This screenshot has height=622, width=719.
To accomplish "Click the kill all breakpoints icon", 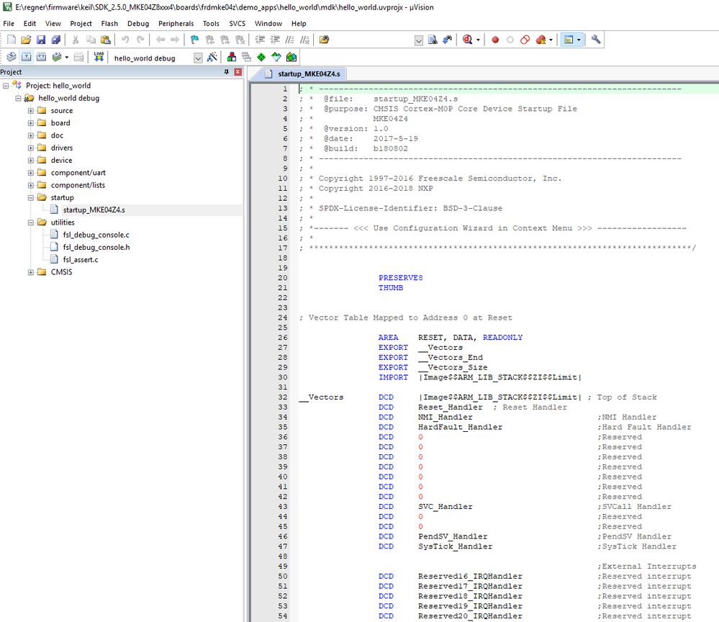I will (541, 40).
